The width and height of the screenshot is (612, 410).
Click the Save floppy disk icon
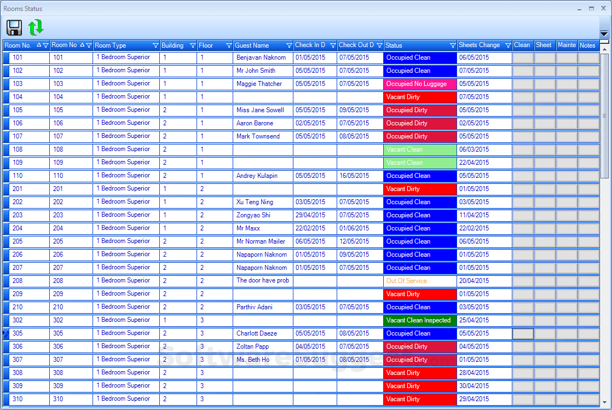[x=14, y=28]
